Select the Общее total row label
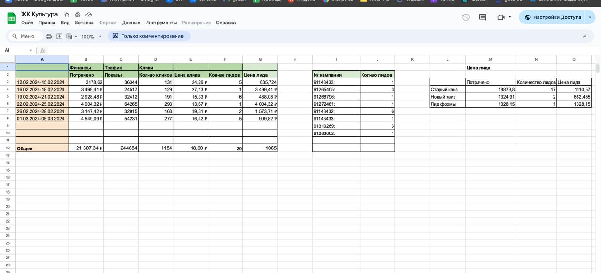 point(42,148)
